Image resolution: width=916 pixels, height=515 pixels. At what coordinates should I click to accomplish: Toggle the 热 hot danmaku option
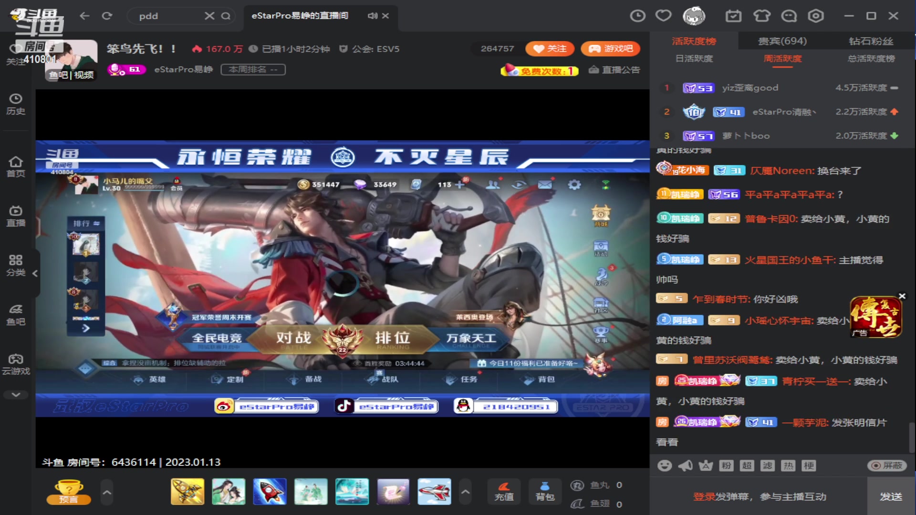click(788, 465)
